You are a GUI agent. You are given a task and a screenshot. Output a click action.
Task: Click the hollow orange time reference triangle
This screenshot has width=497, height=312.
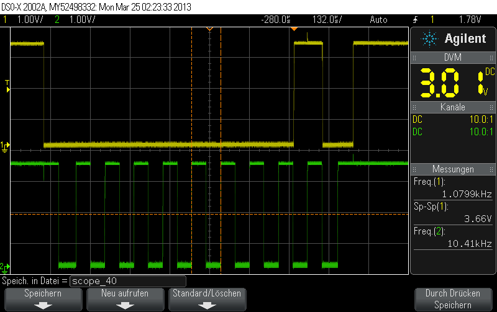(x=209, y=29)
